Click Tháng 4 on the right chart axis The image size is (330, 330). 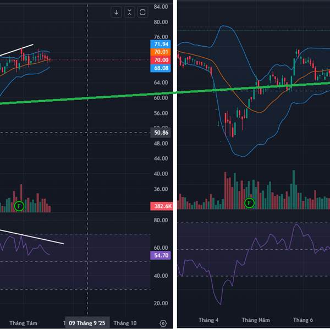point(208,320)
